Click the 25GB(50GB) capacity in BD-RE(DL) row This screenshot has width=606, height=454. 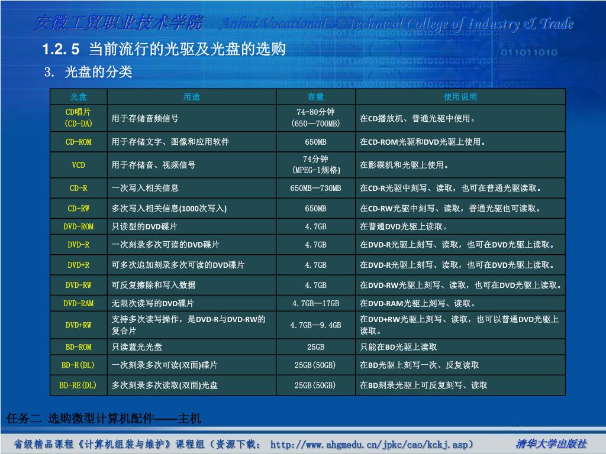coord(315,385)
